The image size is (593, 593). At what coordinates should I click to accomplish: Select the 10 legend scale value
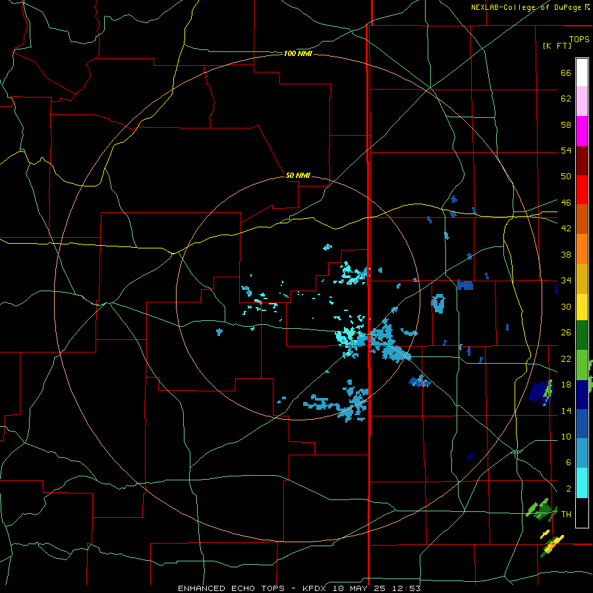point(566,436)
